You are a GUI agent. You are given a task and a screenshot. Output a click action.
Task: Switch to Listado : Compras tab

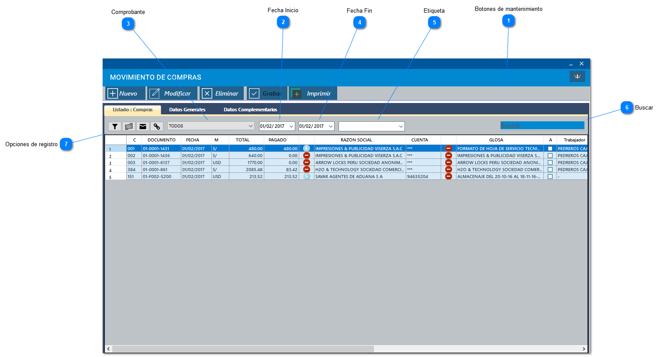tap(132, 110)
